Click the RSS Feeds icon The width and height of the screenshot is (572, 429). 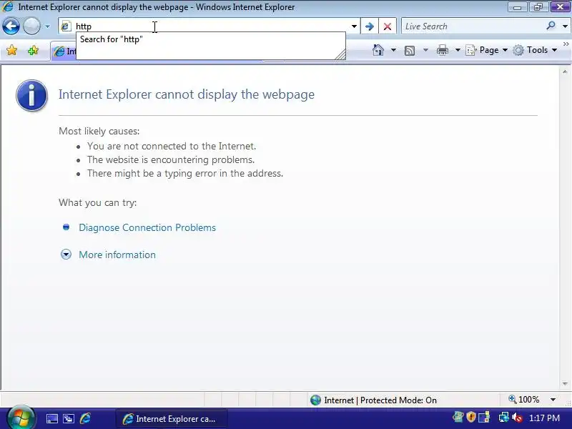coord(410,50)
